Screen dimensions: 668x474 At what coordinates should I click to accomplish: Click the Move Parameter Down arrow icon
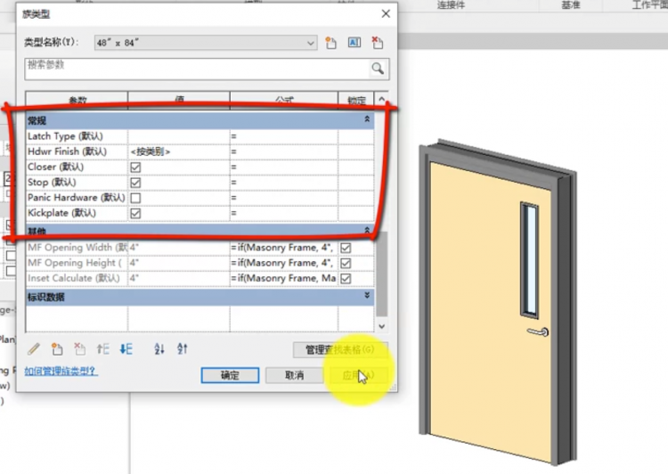[x=126, y=349]
